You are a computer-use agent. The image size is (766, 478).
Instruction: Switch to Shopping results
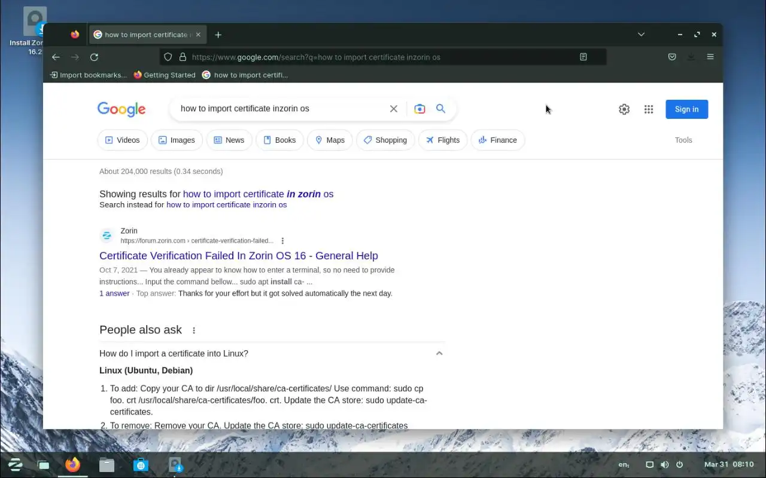[385, 140]
